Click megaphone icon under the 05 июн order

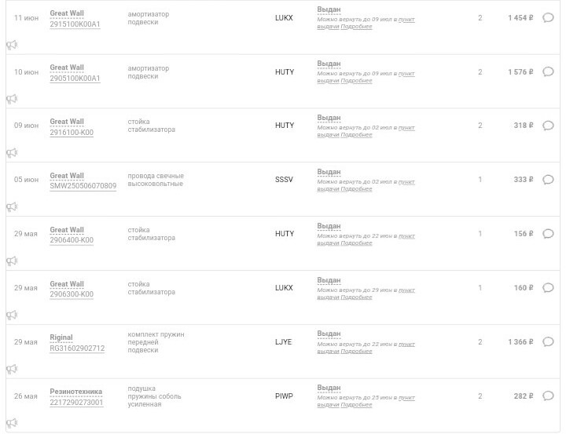click(12, 207)
